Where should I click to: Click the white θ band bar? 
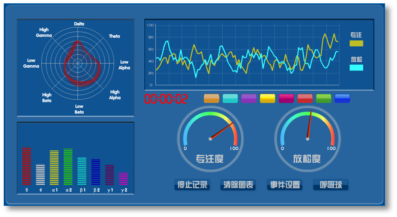tap(41, 174)
